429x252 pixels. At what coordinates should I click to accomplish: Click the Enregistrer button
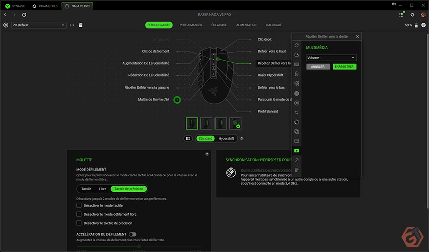pyautogui.click(x=344, y=67)
